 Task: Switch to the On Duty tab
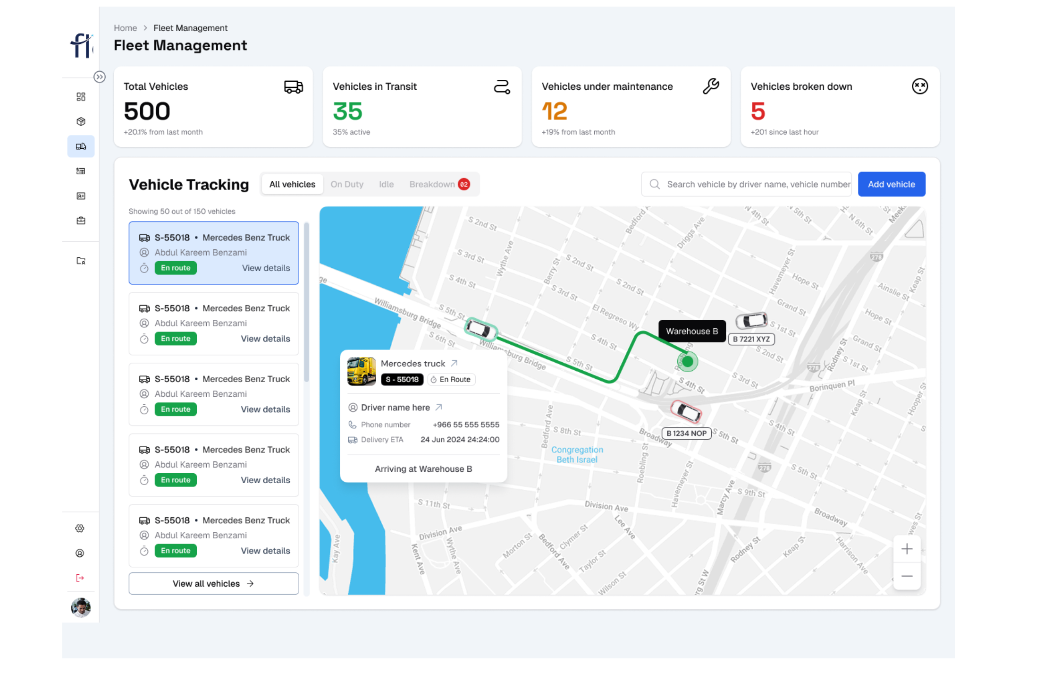[x=347, y=184]
